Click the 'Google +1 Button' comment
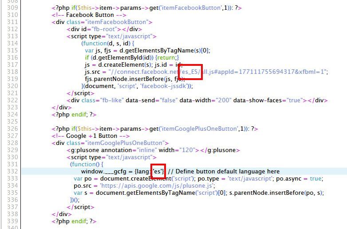 pyautogui.click(x=91, y=136)
